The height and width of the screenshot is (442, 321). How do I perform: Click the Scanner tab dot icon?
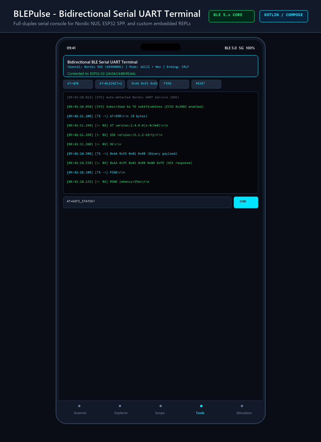[79, 406]
